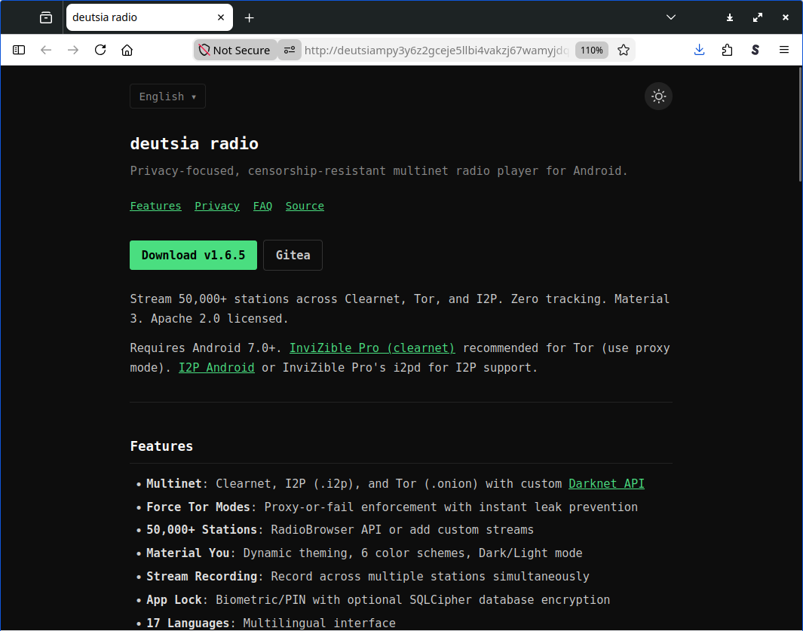Open the hamburger application menu

[784, 50]
